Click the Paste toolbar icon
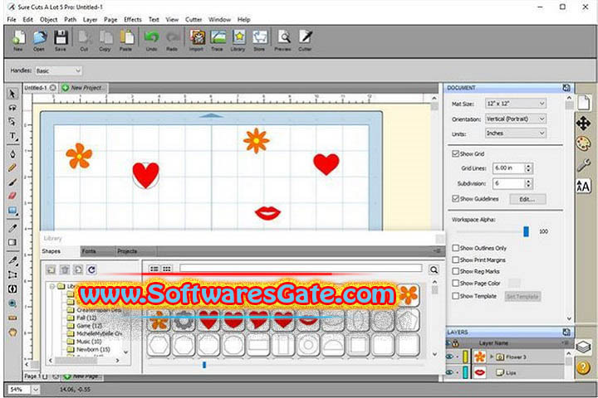 126,40
